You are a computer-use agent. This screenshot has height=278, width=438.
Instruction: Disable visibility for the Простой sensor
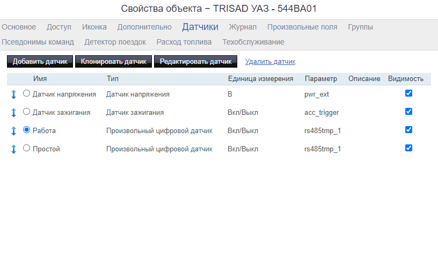click(408, 148)
